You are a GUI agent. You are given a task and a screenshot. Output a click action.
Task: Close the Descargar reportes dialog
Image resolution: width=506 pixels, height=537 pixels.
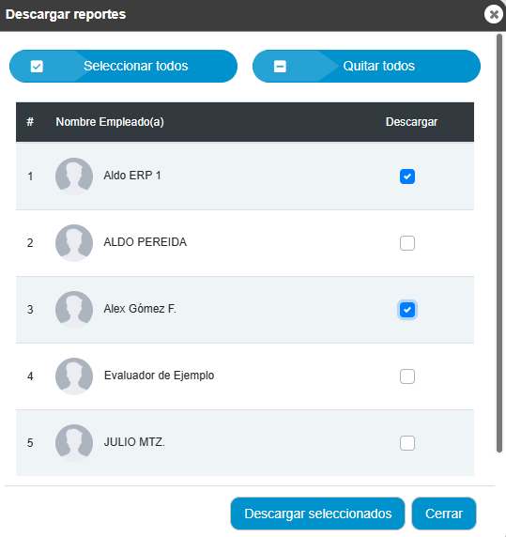494,14
